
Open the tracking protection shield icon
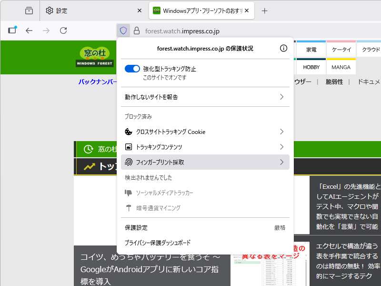tap(123, 30)
